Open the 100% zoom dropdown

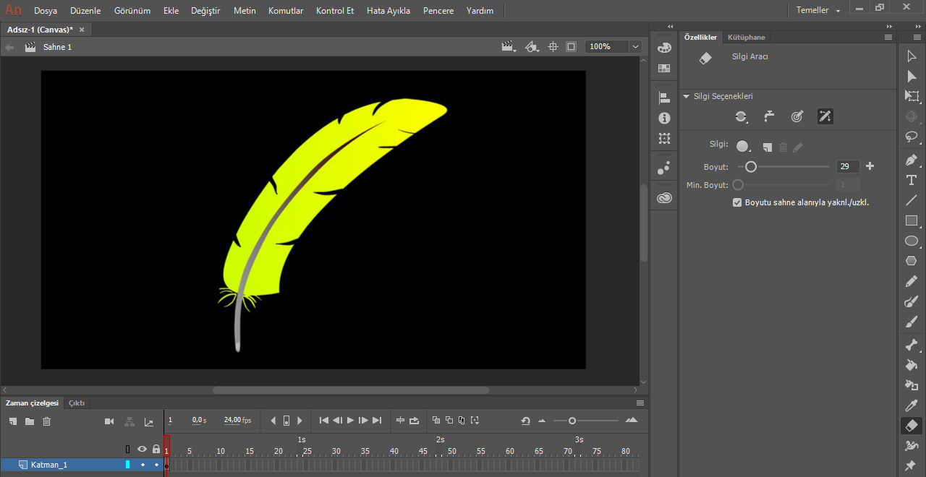tap(635, 47)
